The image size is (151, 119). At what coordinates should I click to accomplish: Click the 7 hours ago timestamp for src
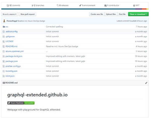[x=141, y=27]
